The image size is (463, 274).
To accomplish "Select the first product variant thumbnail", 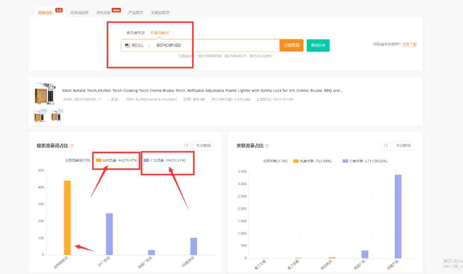I will 40,116.
